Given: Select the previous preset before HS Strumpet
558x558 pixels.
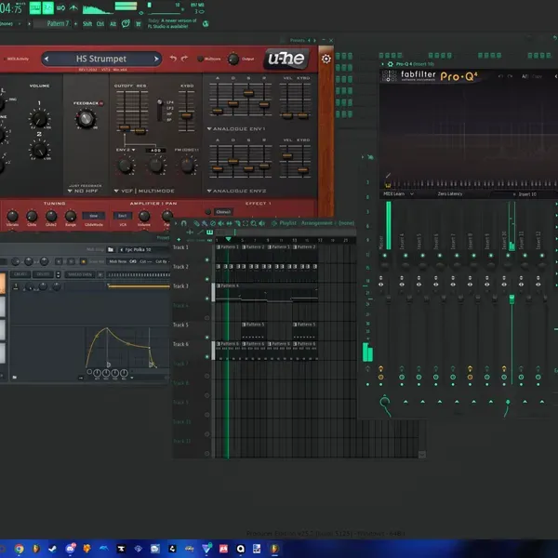Looking at the screenshot, I should pos(46,59).
